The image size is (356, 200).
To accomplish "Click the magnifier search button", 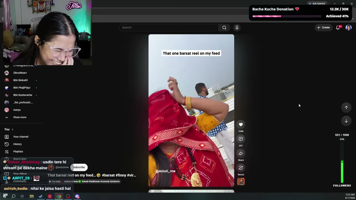I will pos(224,27).
